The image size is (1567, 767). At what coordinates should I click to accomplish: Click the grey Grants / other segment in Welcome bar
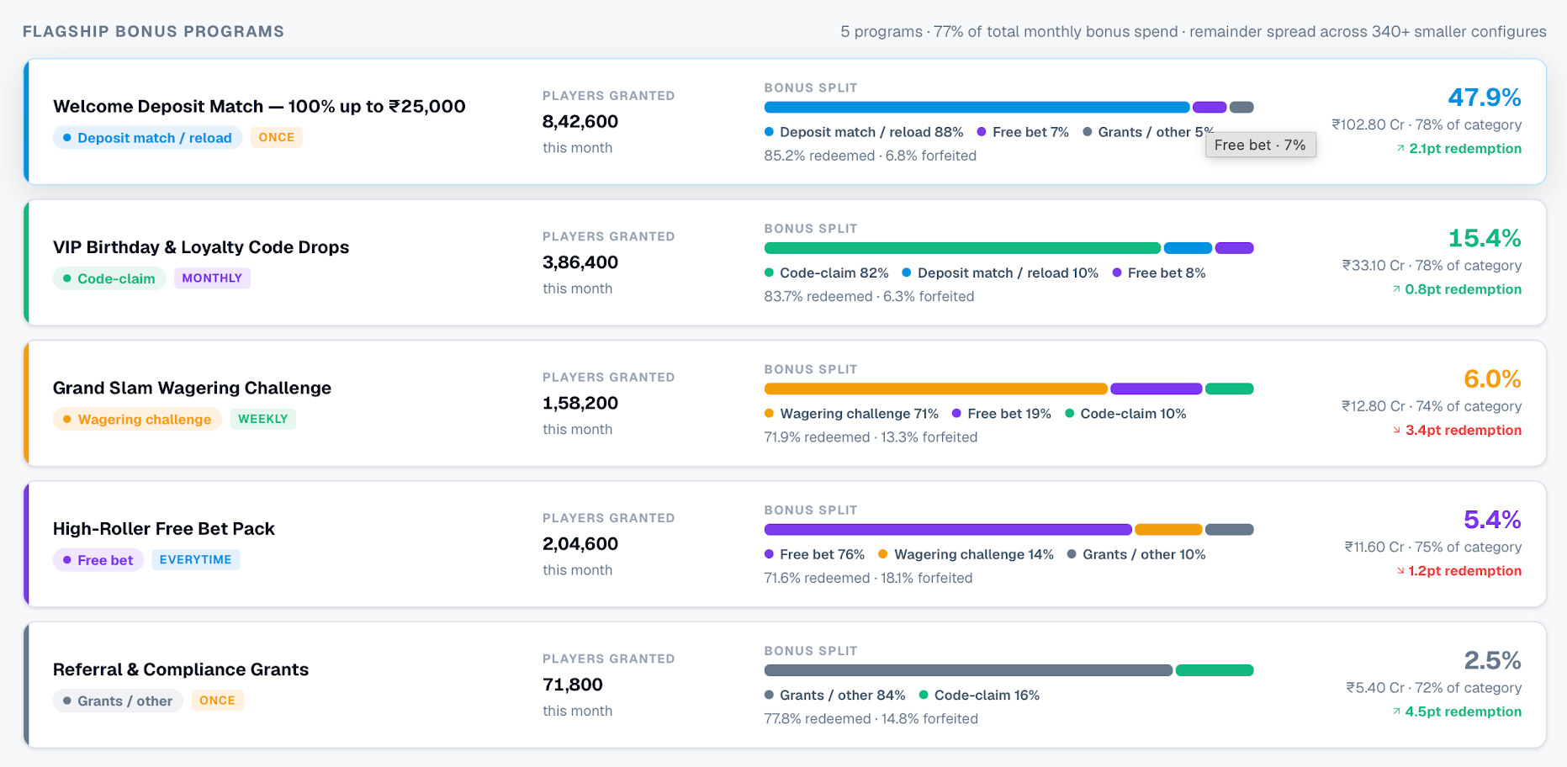click(x=1241, y=108)
